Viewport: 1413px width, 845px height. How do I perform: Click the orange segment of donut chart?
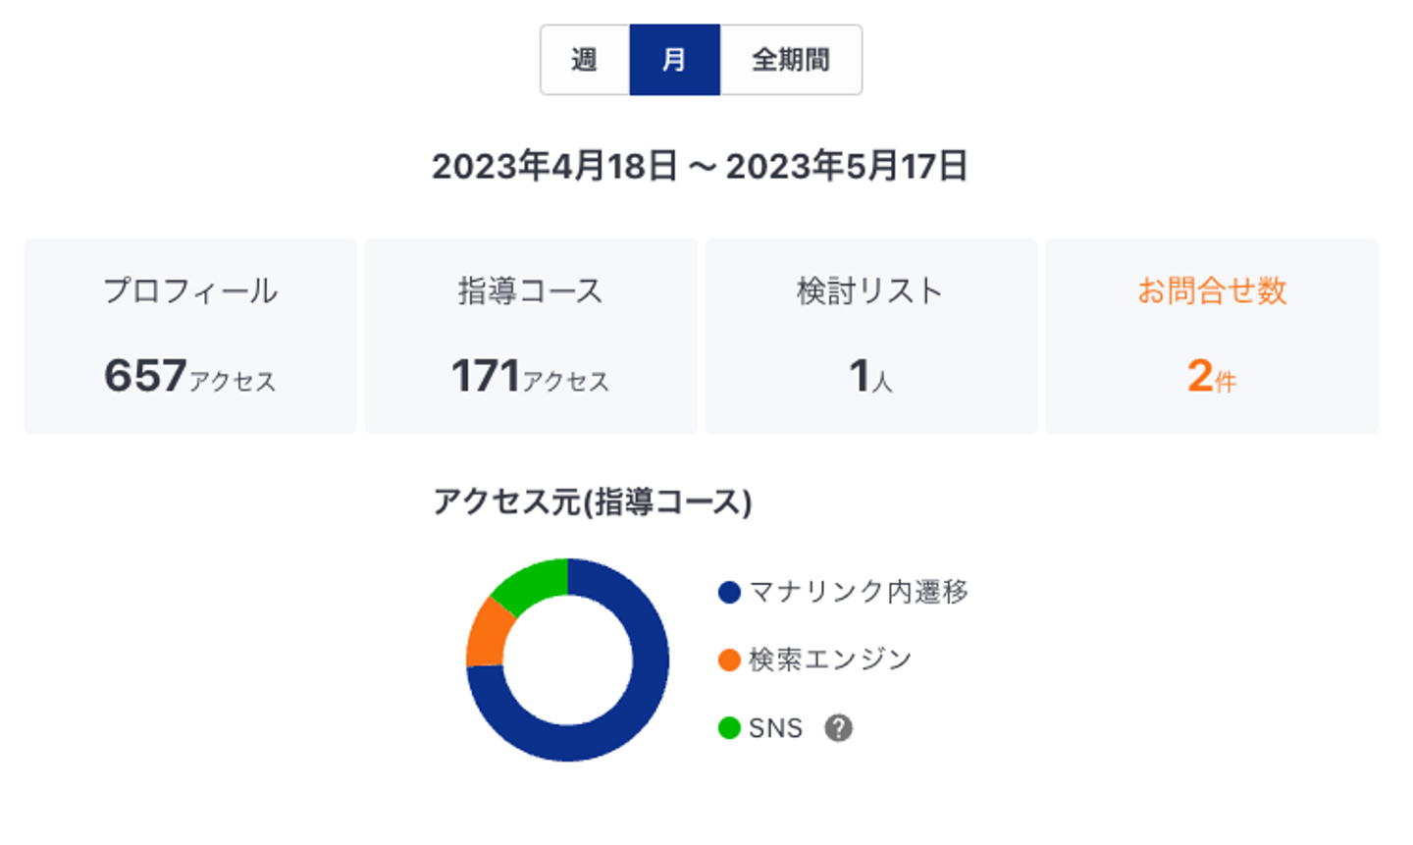pyautogui.click(x=486, y=633)
